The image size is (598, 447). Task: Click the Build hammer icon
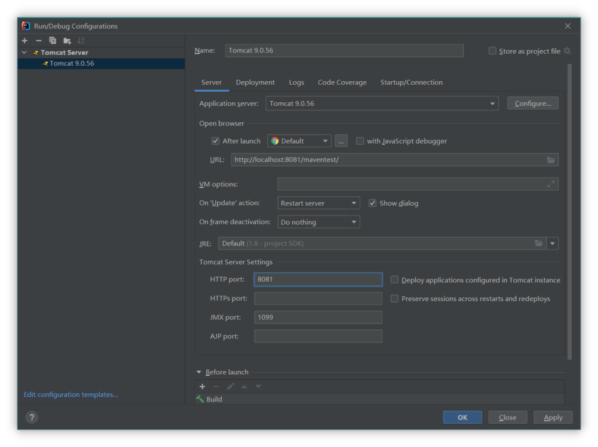[200, 399]
